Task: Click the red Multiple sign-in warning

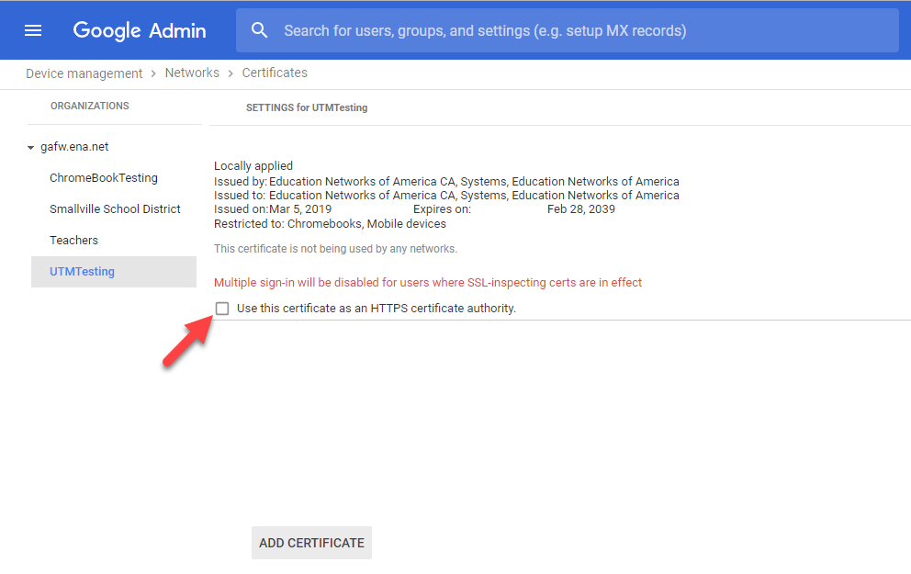Action: click(428, 283)
